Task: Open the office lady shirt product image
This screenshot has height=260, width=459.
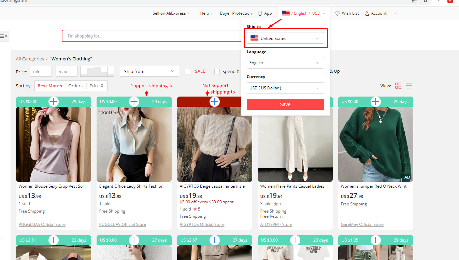Action: tap(134, 144)
